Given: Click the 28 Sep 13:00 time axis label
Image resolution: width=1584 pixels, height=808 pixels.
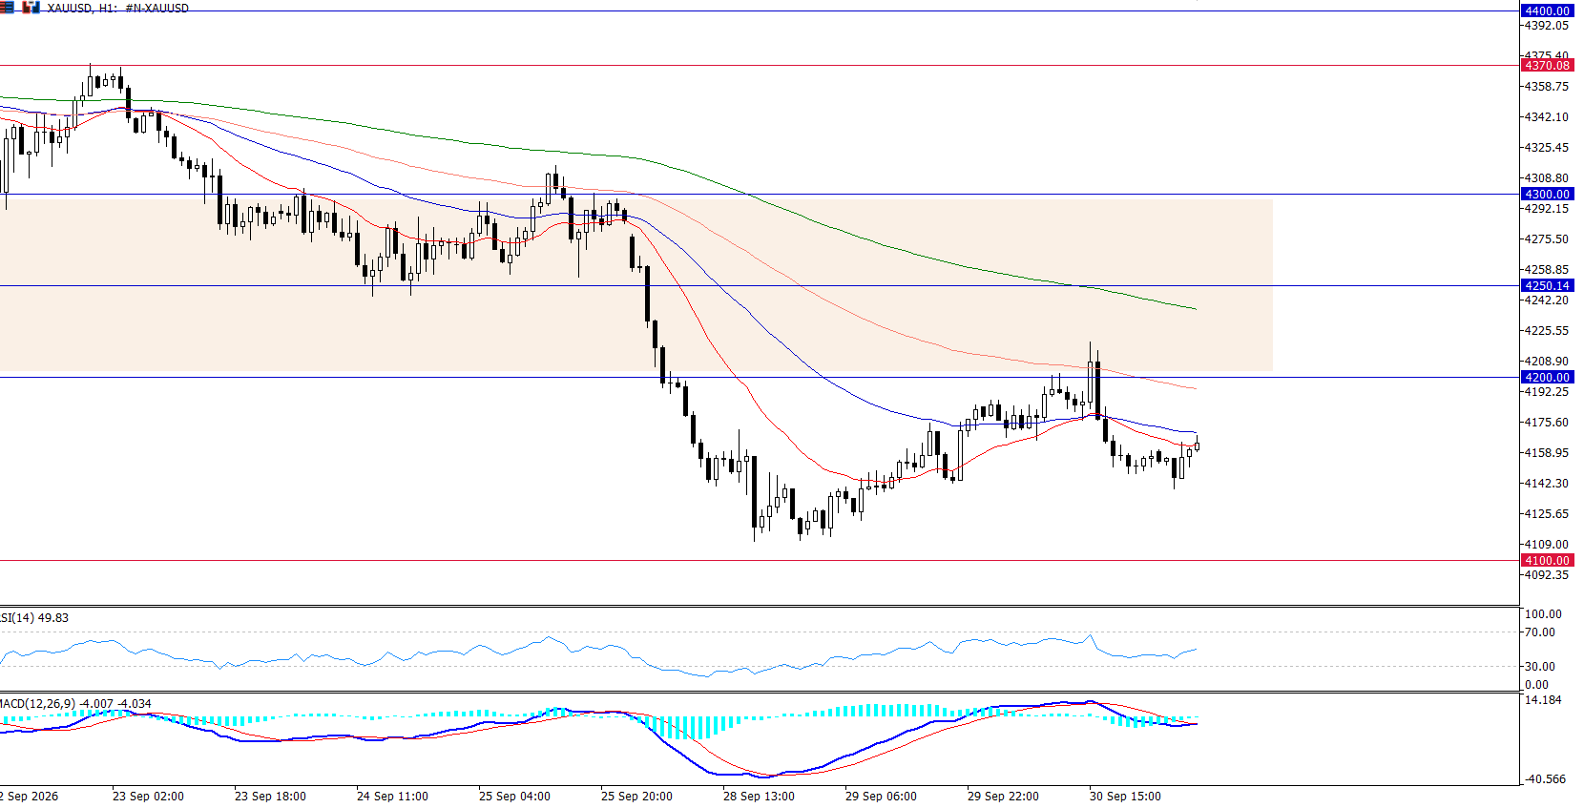Looking at the screenshot, I should coord(759,797).
